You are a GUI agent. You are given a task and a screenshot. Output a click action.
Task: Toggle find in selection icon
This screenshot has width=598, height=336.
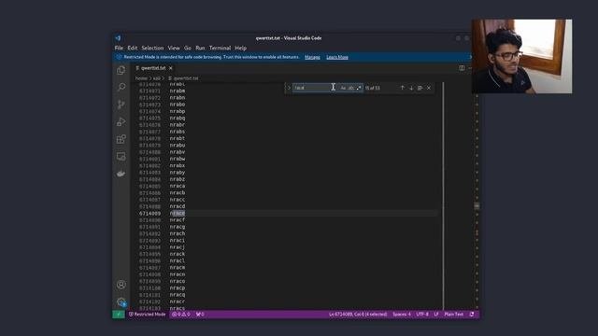click(x=420, y=88)
